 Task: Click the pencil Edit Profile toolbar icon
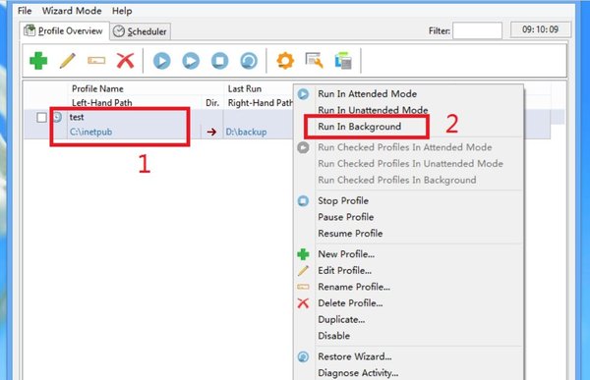(67, 61)
